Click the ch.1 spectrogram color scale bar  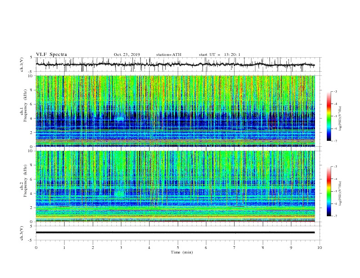click(x=329, y=116)
